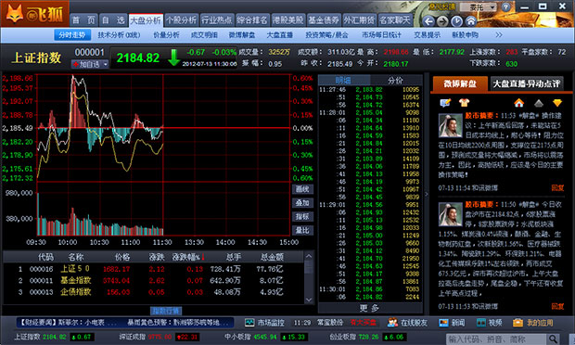
Task: Select the 外汇期货 tab
Action: 359,20
